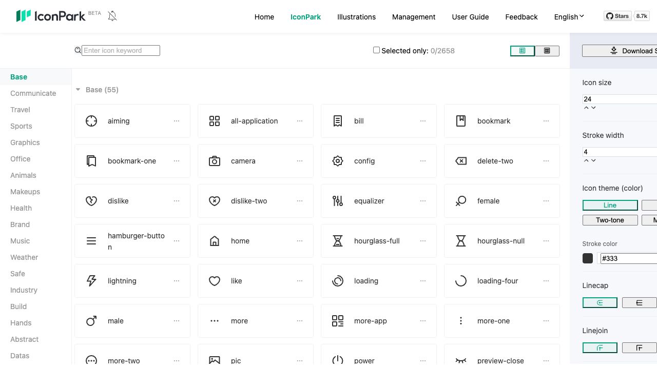
Task: Click the config gear icon
Action: click(x=338, y=161)
